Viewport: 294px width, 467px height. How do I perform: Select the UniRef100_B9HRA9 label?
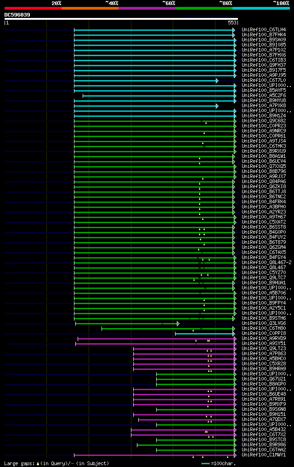pos(264,369)
